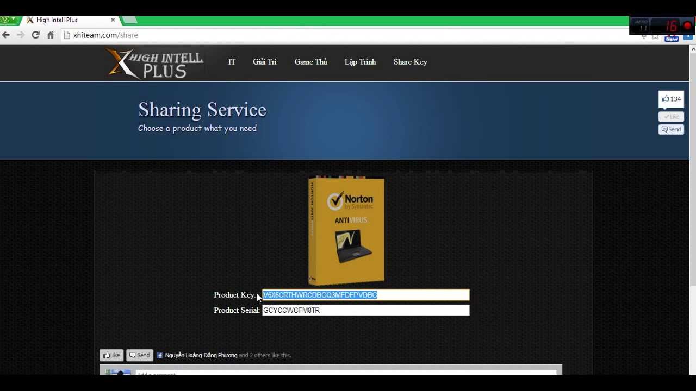
Task: Click the Product Serial text field
Action: (366, 310)
